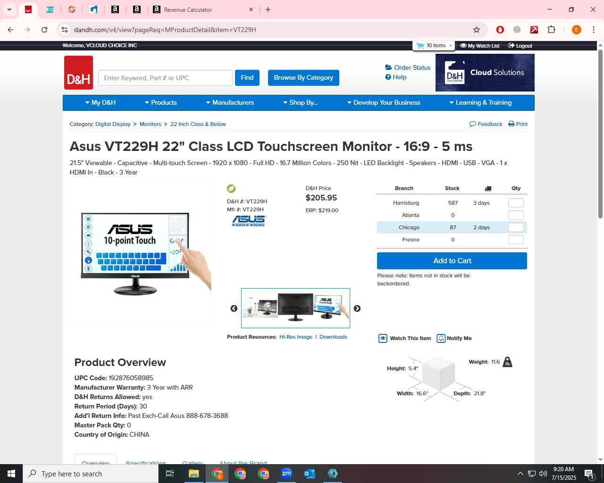Click the keyword search input field
Screen dimensions: 604x483
pyautogui.click(x=165, y=78)
